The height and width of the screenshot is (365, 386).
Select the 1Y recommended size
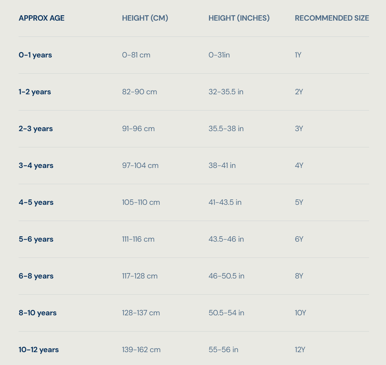(x=298, y=55)
